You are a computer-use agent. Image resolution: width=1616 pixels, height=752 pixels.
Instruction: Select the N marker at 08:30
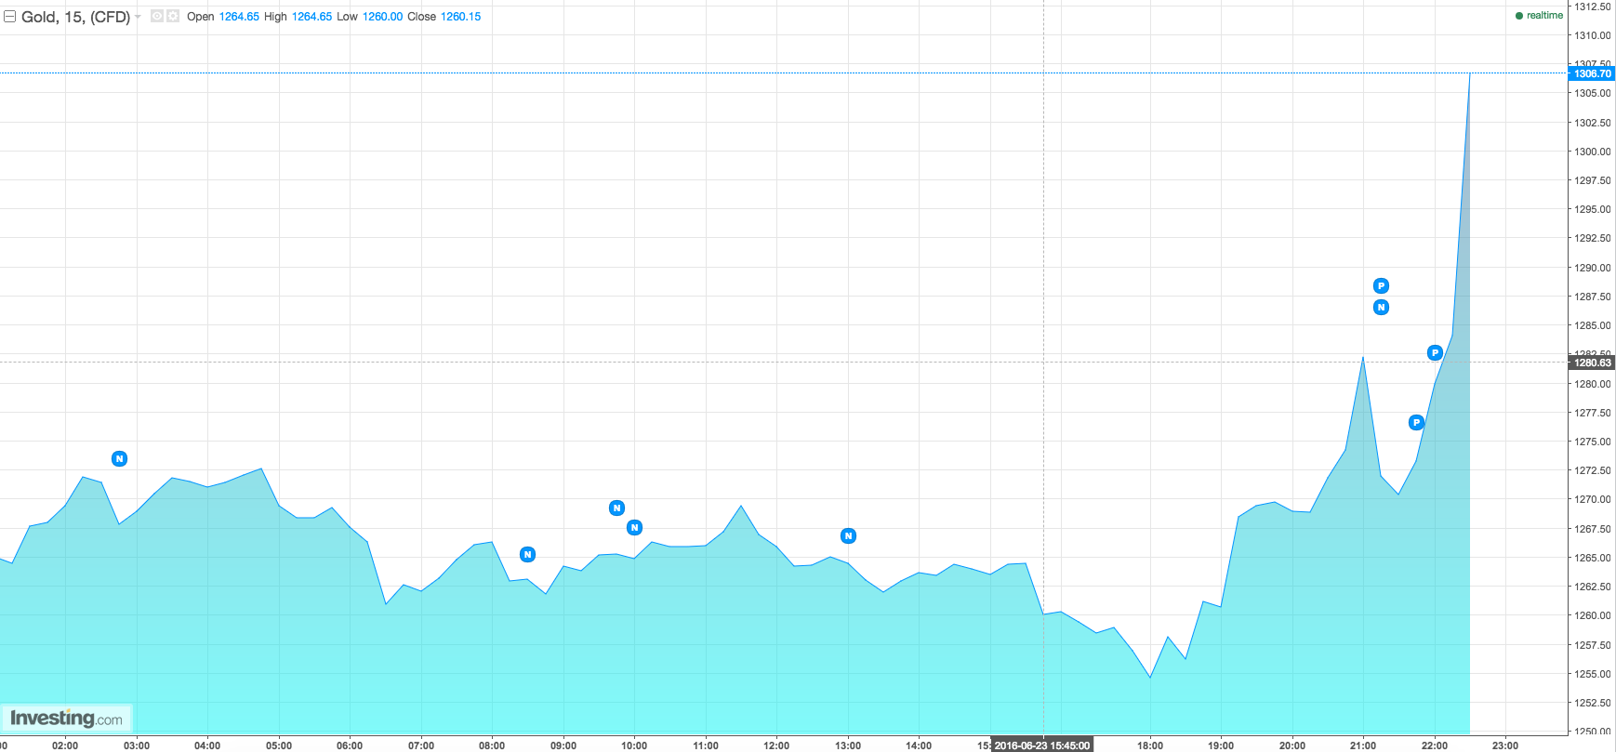pos(527,555)
